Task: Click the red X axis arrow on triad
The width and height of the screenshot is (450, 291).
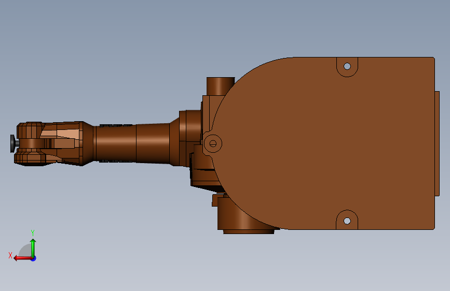Action: click(x=22, y=258)
